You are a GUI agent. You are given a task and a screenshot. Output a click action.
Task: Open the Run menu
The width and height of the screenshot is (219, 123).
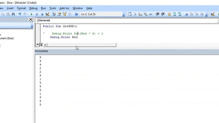pyautogui.click(x=43, y=8)
